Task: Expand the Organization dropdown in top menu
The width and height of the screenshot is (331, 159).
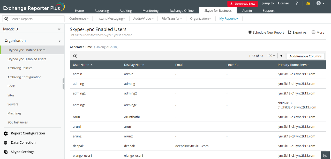Action: [201, 19]
